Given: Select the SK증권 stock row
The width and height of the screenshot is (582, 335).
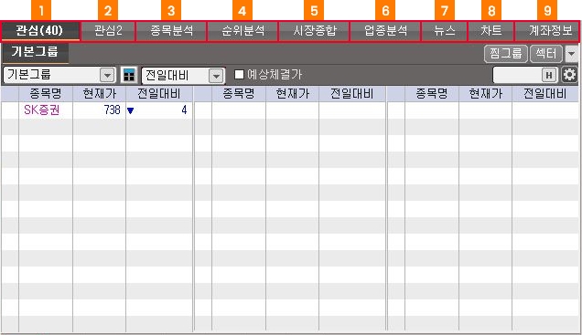Looking at the screenshot, I should [96, 110].
